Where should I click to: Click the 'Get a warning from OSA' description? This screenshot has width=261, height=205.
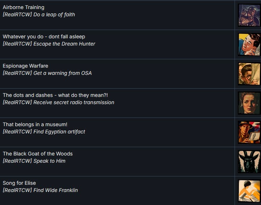pyautogui.click(x=47, y=73)
